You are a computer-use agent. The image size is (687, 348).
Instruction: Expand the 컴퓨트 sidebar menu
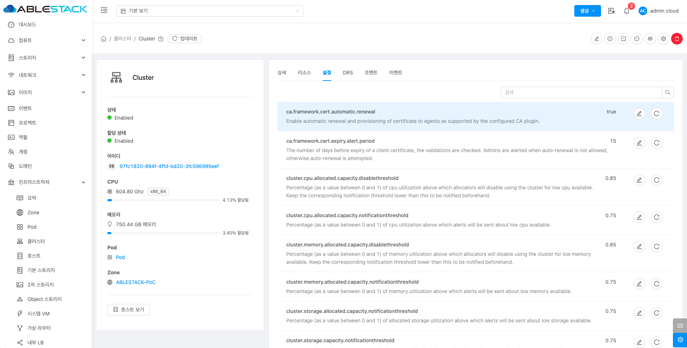point(46,40)
